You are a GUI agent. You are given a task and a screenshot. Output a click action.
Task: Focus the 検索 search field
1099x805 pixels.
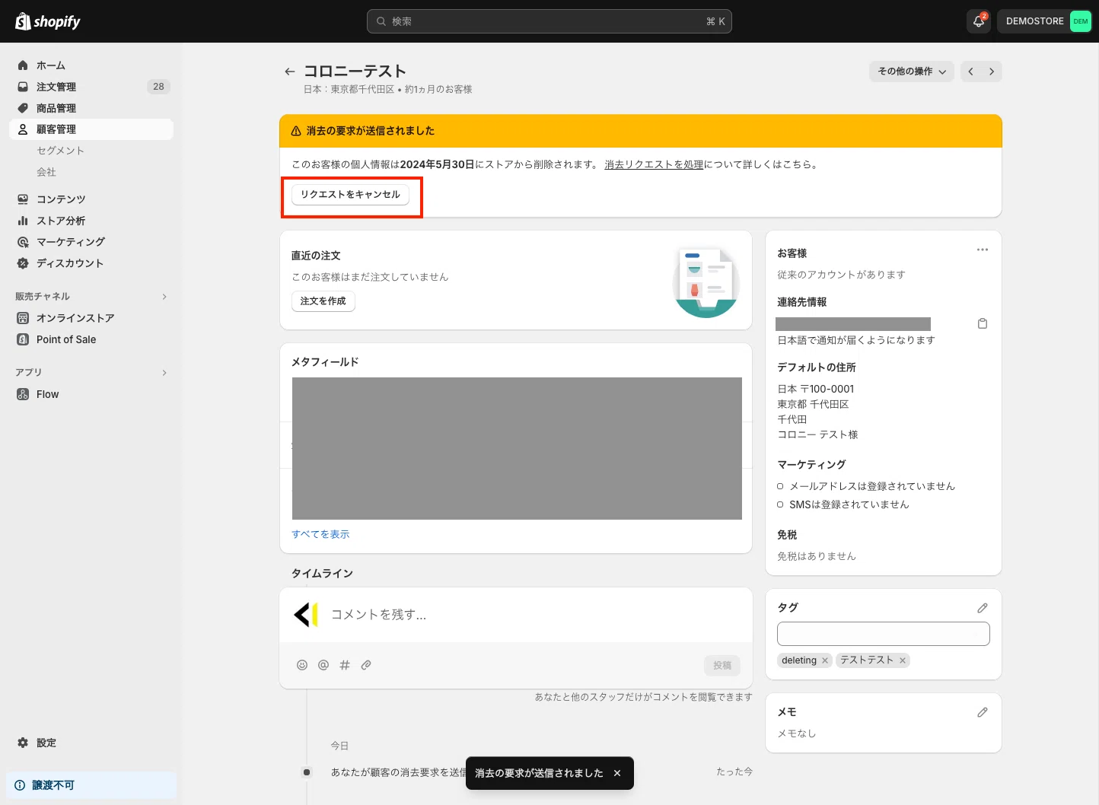point(549,21)
